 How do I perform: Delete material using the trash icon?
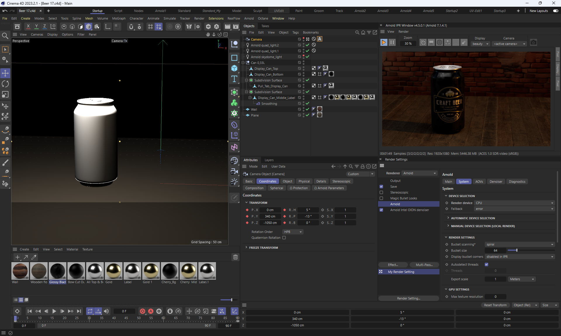coord(235,257)
